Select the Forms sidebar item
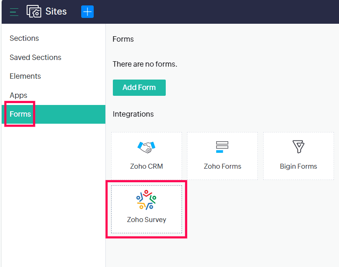 [53, 114]
